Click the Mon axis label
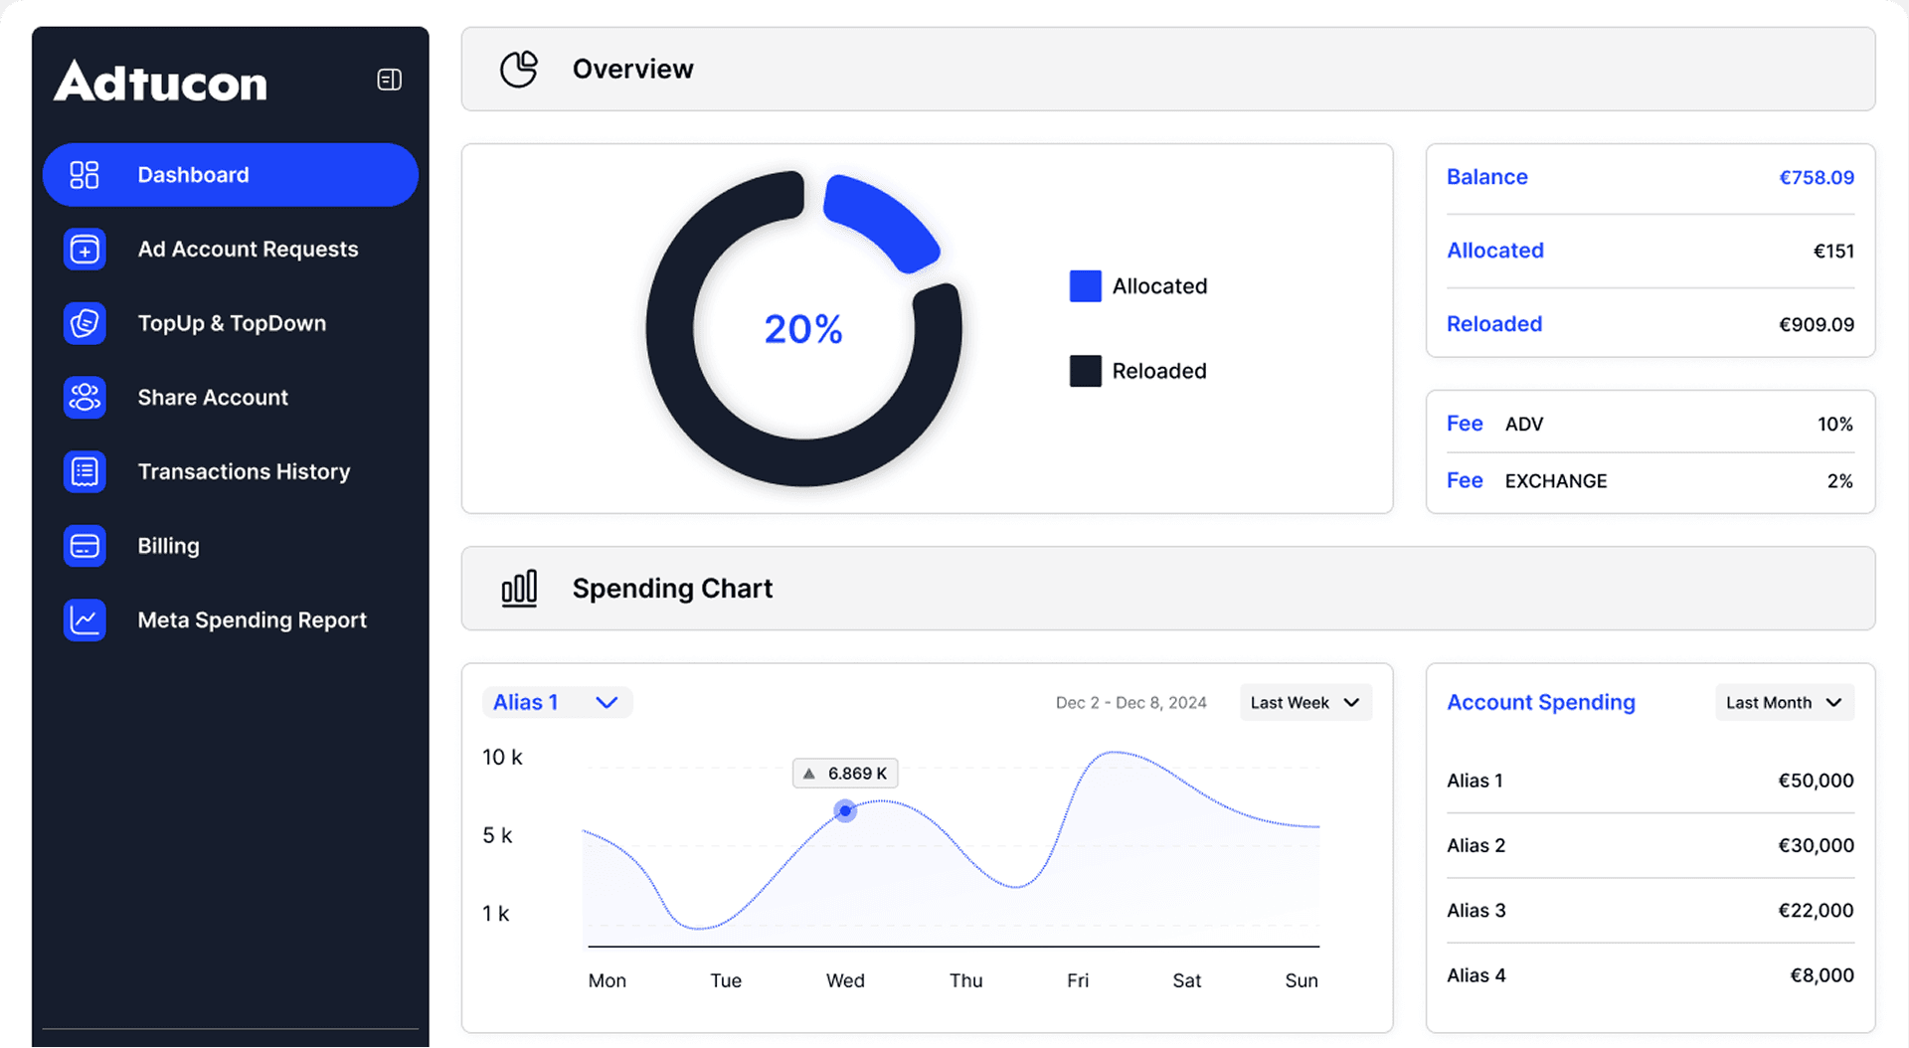This screenshot has width=1909, height=1048. tap(607, 980)
